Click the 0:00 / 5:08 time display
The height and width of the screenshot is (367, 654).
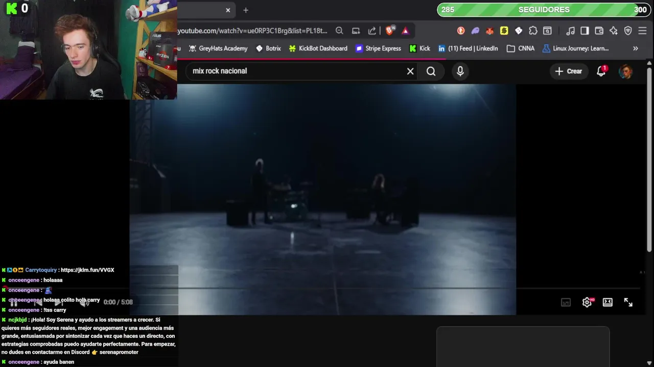pyautogui.click(x=118, y=302)
